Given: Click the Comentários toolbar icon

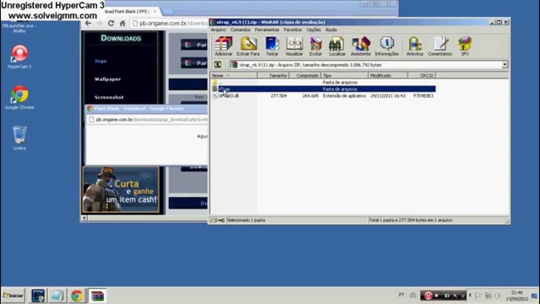Looking at the screenshot, I should tap(440, 46).
